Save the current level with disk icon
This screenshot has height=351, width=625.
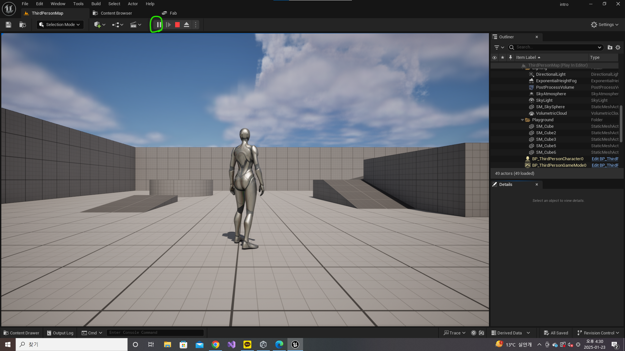(x=8, y=25)
